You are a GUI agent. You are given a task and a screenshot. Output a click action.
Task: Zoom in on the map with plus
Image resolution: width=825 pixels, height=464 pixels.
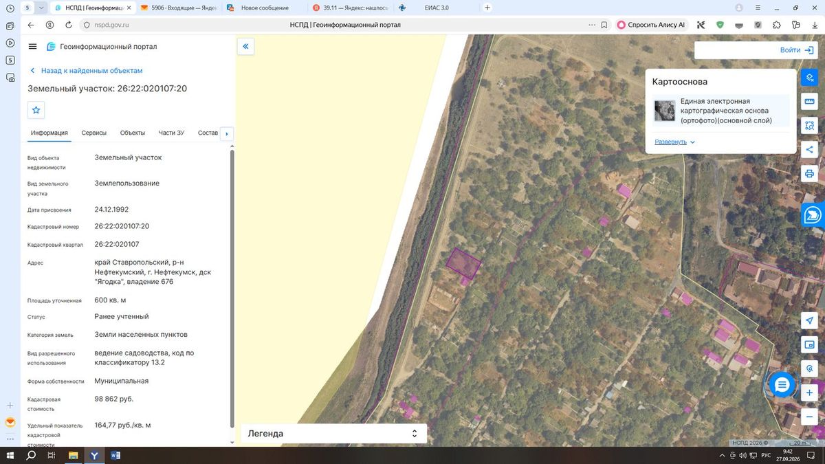pos(810,393)
